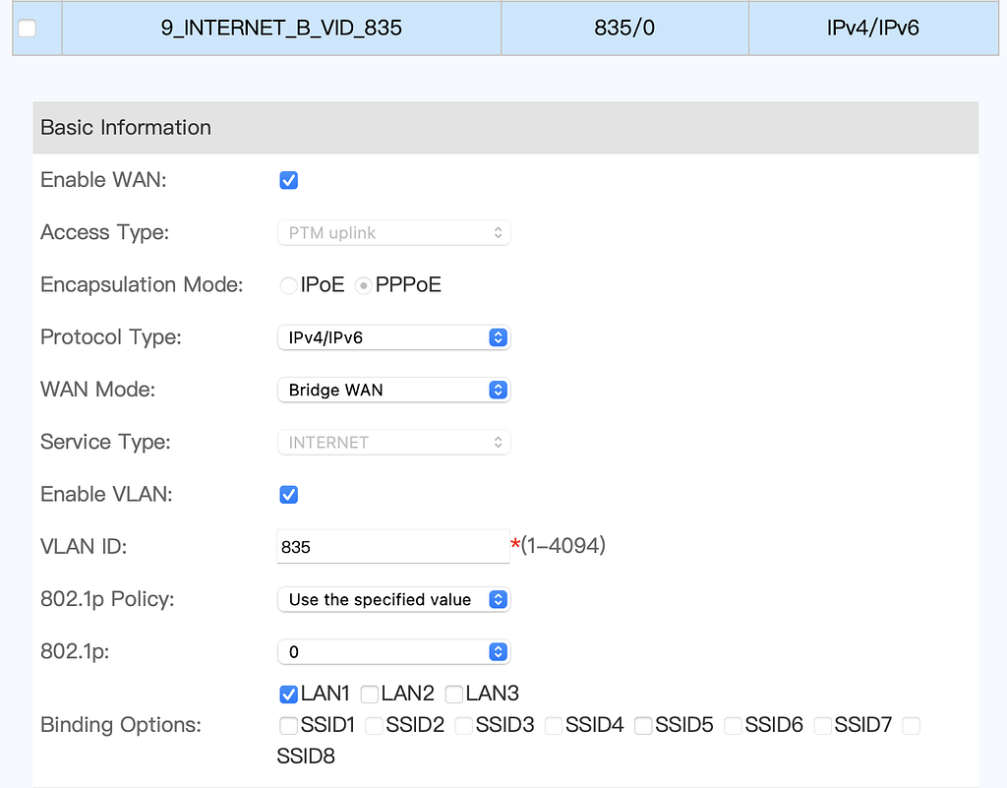Viewport: 1007px width, 788px height.
Task: Check the SSID1 binding checkbox
Action: tap(288, 725)
